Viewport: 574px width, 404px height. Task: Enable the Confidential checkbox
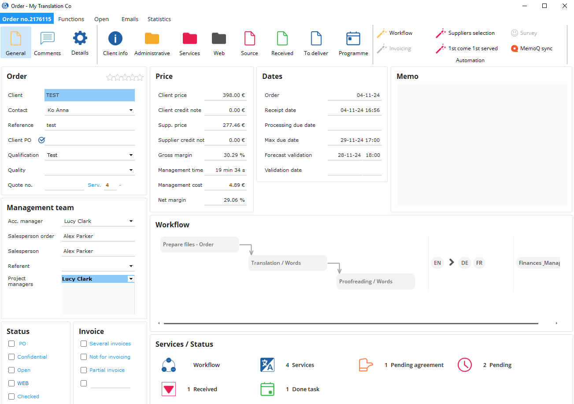pyautogui.click(x=11, y=357)
